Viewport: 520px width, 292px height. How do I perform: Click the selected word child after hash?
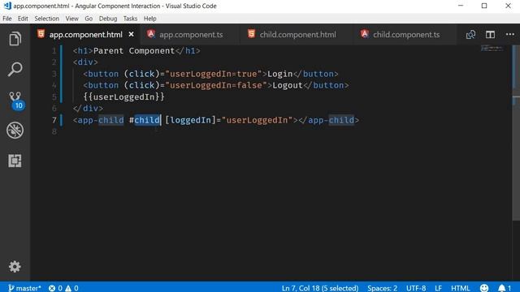click(x=147, y=120)
